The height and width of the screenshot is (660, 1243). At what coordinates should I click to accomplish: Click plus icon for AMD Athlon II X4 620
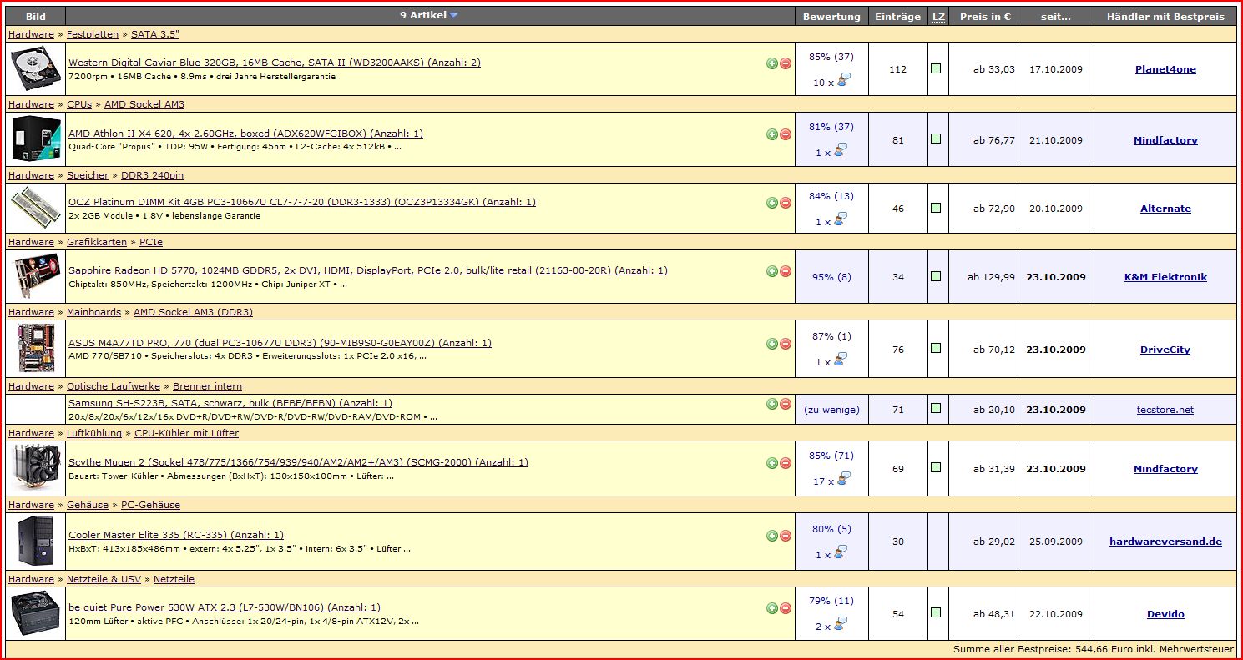pyautogui.click(x=772, y=134)
